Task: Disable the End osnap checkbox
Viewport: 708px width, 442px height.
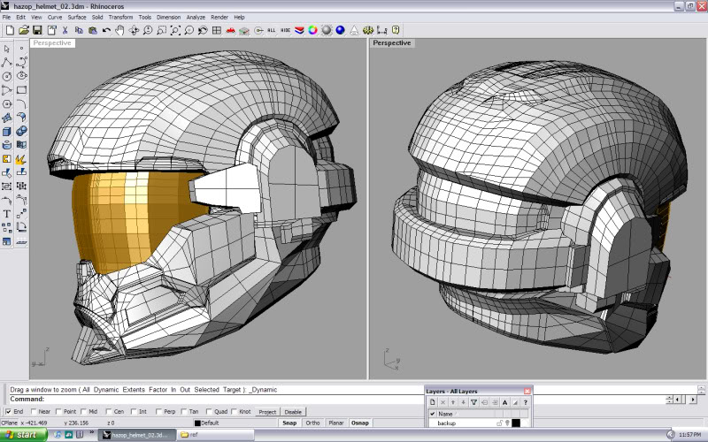Action: 9,411
